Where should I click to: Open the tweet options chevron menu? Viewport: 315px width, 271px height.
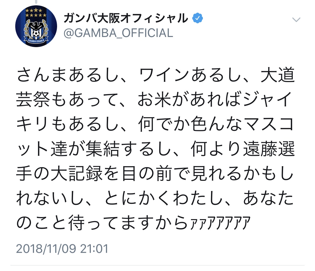click(296, 20)
